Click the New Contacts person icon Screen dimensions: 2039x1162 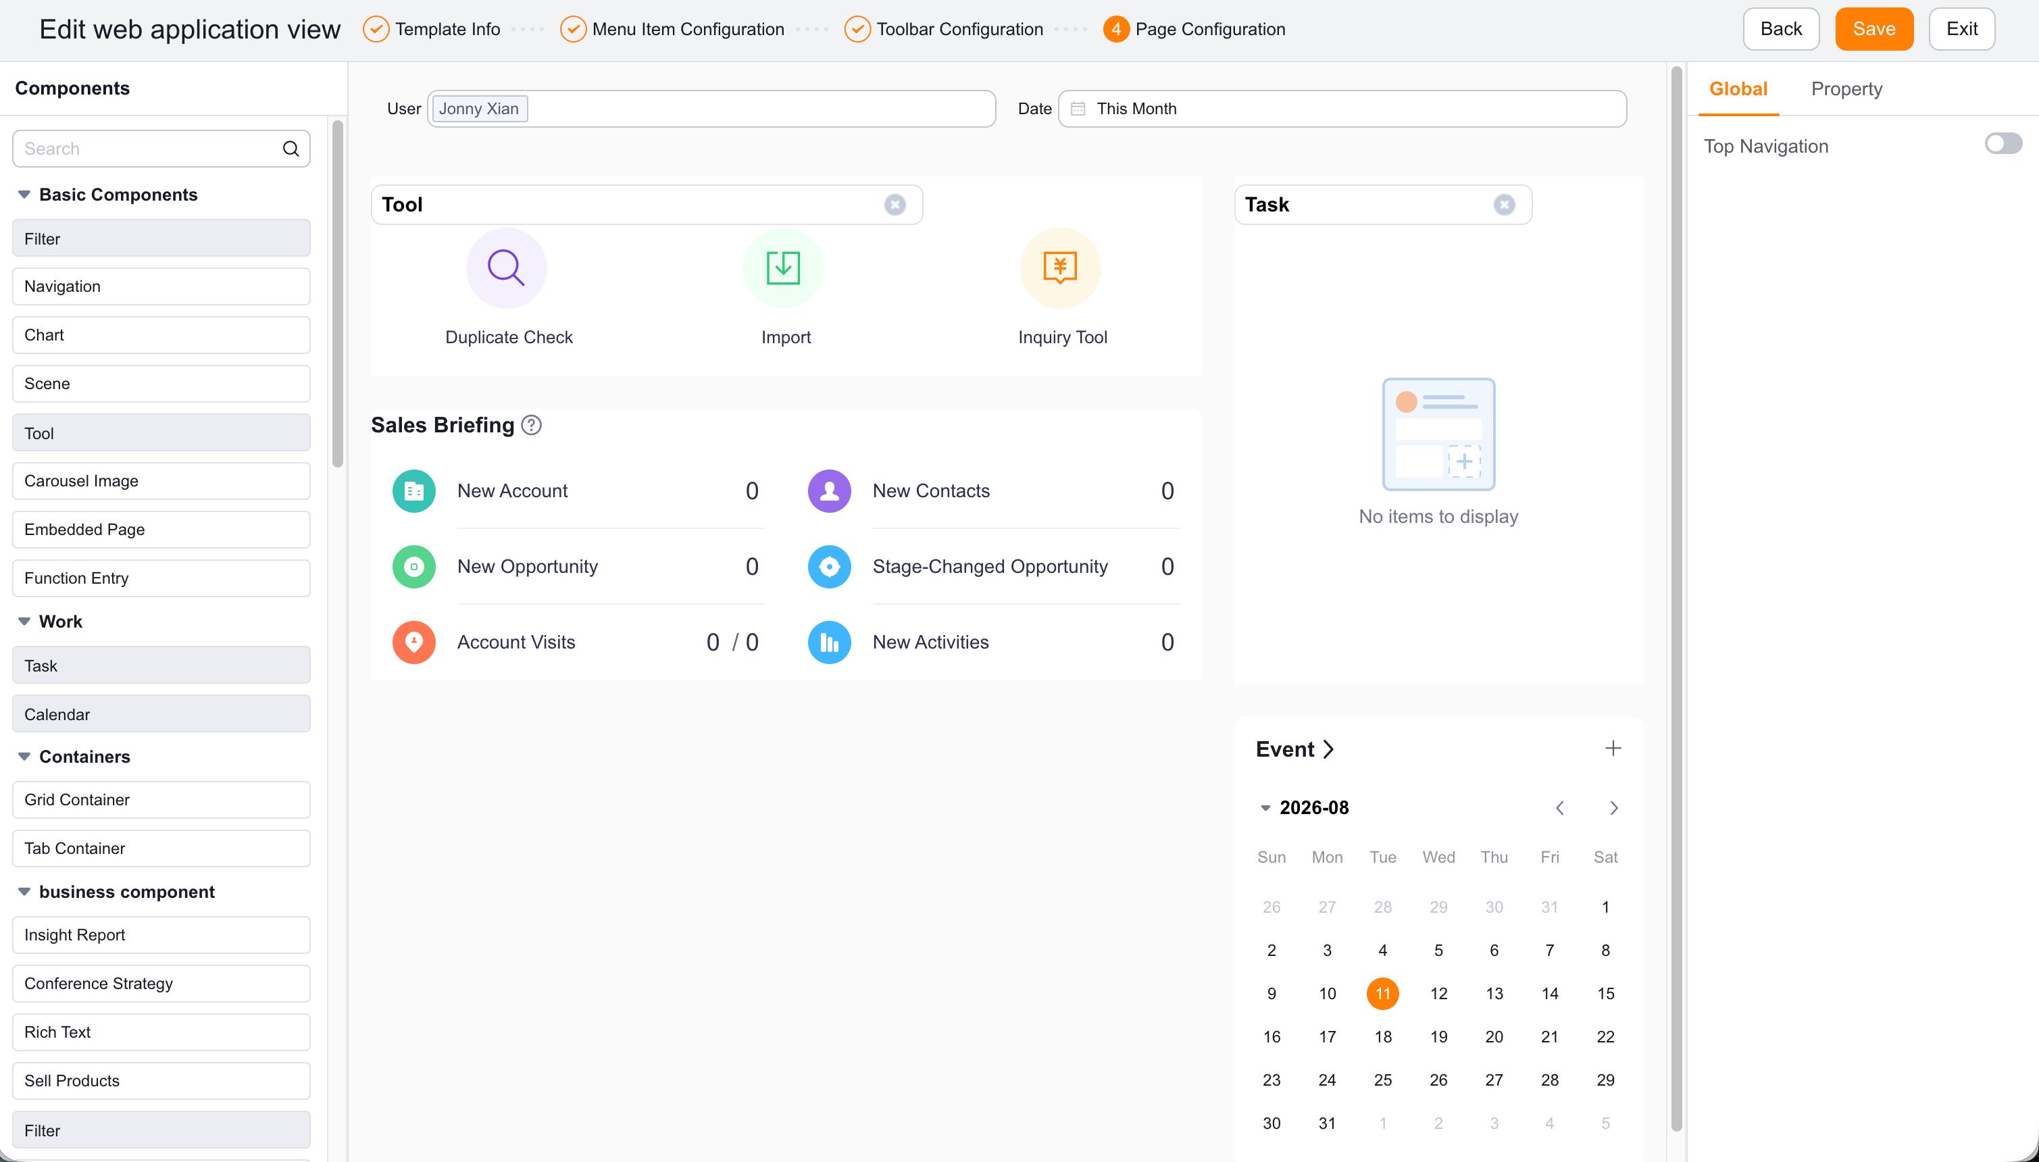829,491
